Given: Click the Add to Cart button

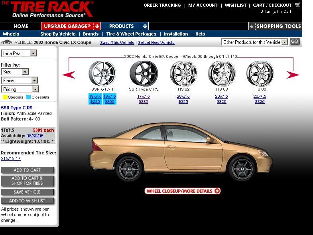Looking at the screenshot, I should [27, 170].
